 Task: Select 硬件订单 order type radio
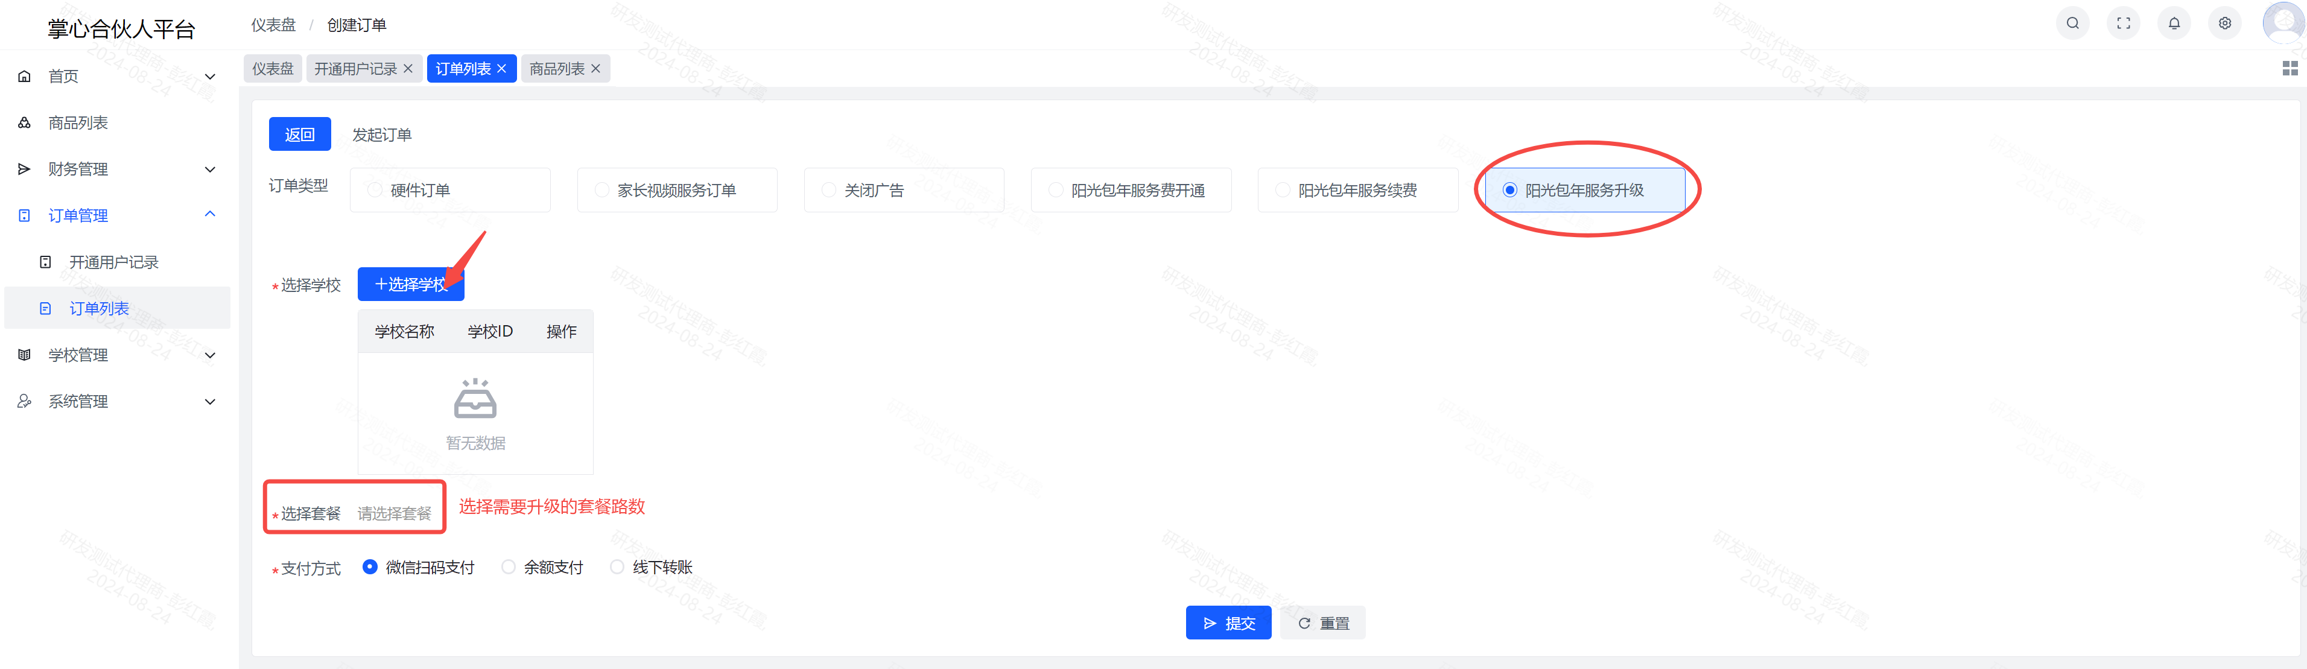375,191
